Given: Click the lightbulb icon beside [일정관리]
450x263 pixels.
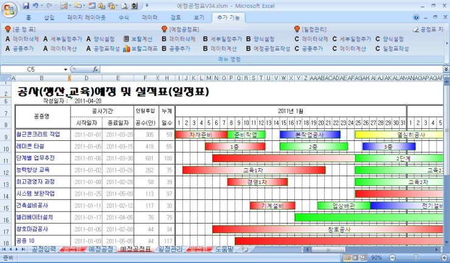Looking at the screenshot, I should tap(297, 29).
